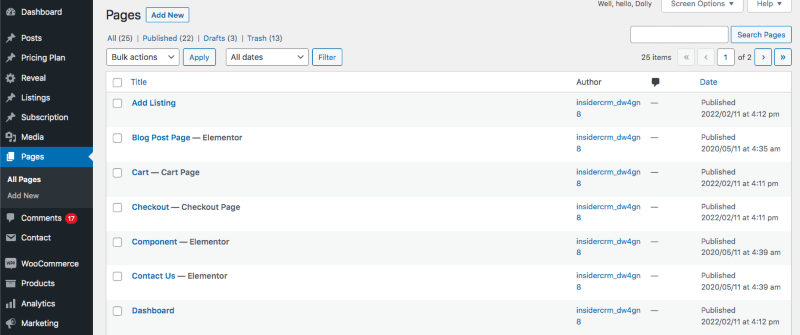Click the pushpin icon next to Posts
Viewport: 800px width, 335px height.
point(11,38)
